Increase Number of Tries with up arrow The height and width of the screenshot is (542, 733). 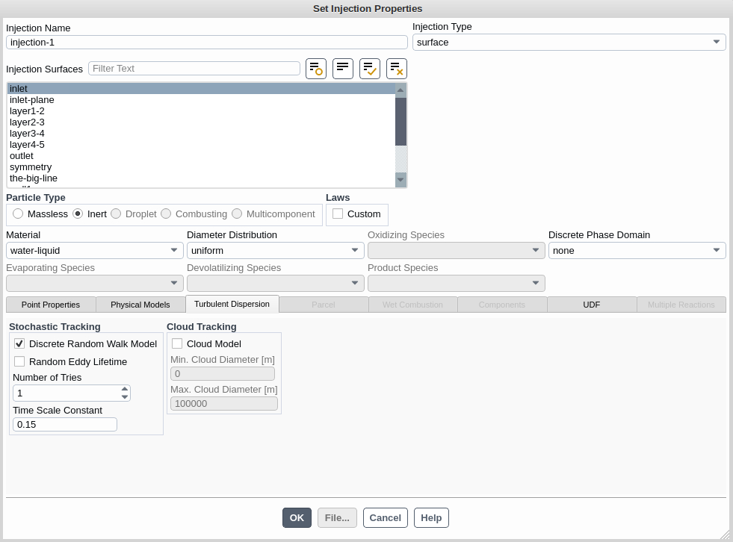point(125,389)
